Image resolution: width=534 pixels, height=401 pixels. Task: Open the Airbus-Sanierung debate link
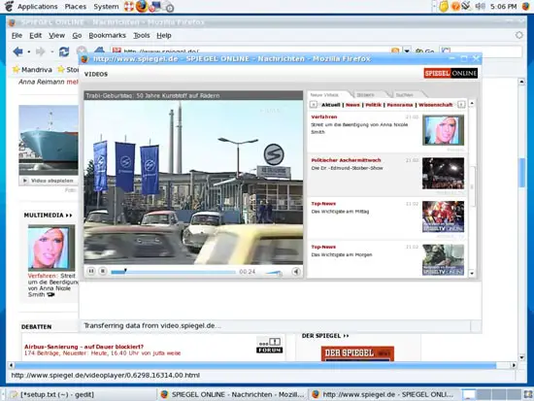83,347
